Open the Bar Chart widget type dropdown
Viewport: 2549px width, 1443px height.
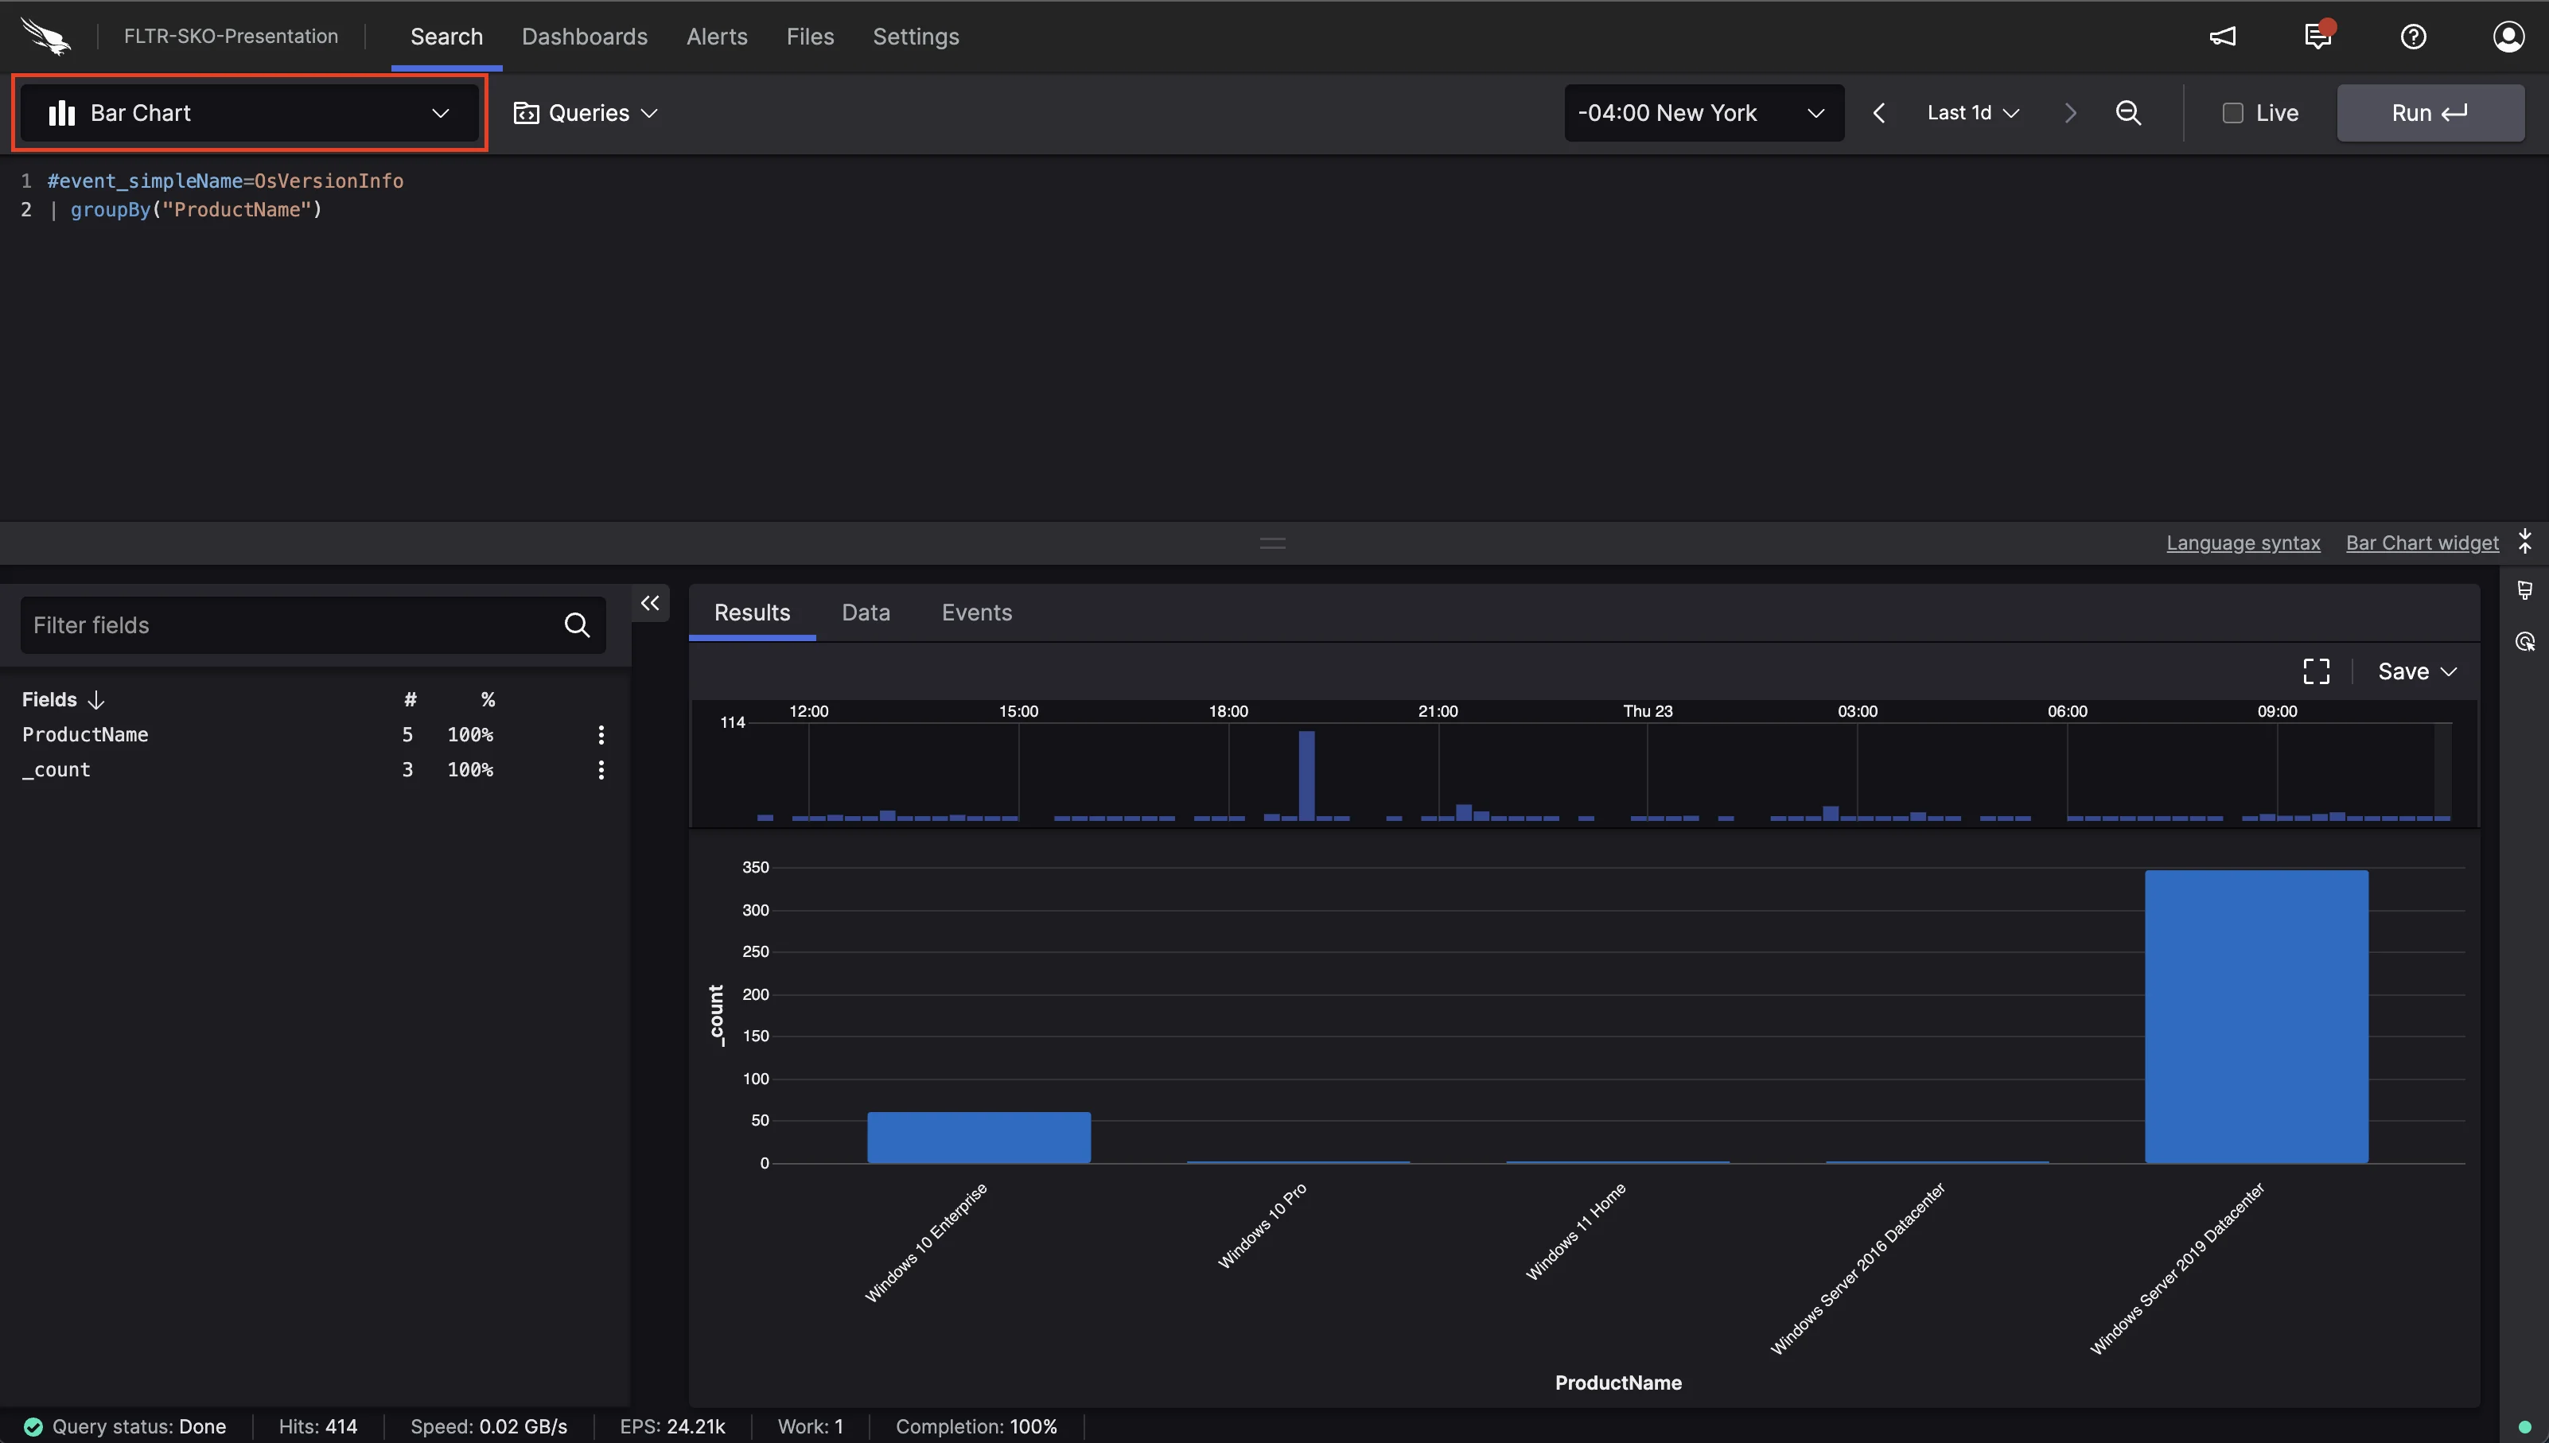(250, 113)
